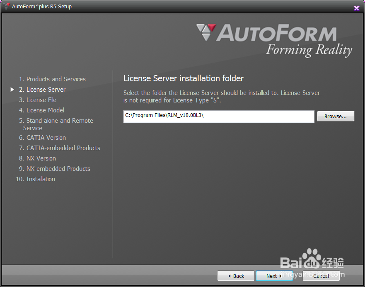Select step 6. CATIA Version
The width and height of the screenshot is (365, 287).
[42, 138]
